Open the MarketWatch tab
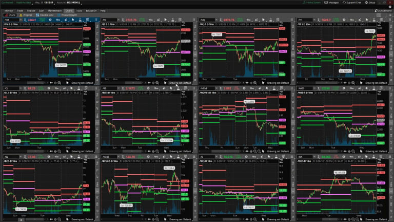 pos(54,11)
